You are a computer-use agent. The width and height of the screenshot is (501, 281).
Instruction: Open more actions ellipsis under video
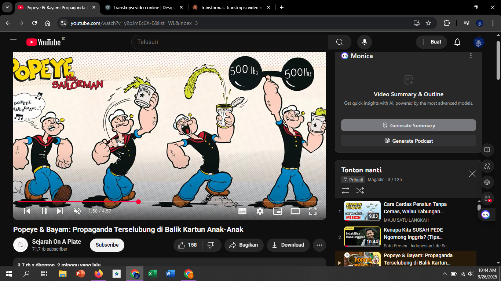click(x=319, y=245)
